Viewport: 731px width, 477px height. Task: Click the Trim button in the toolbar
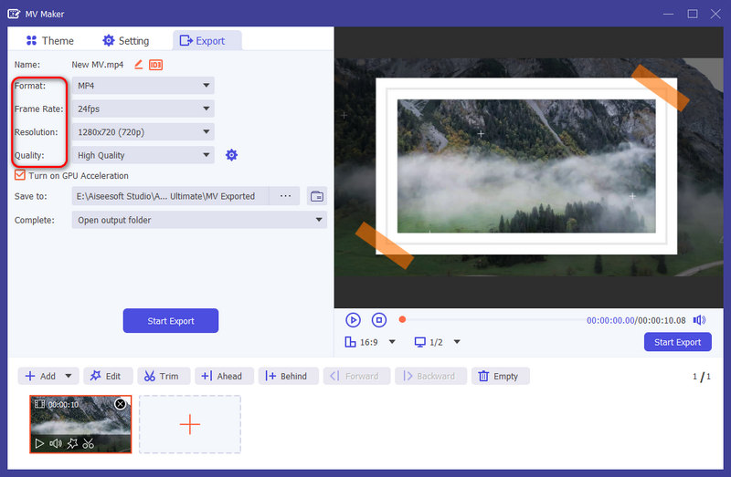point(164,376)
